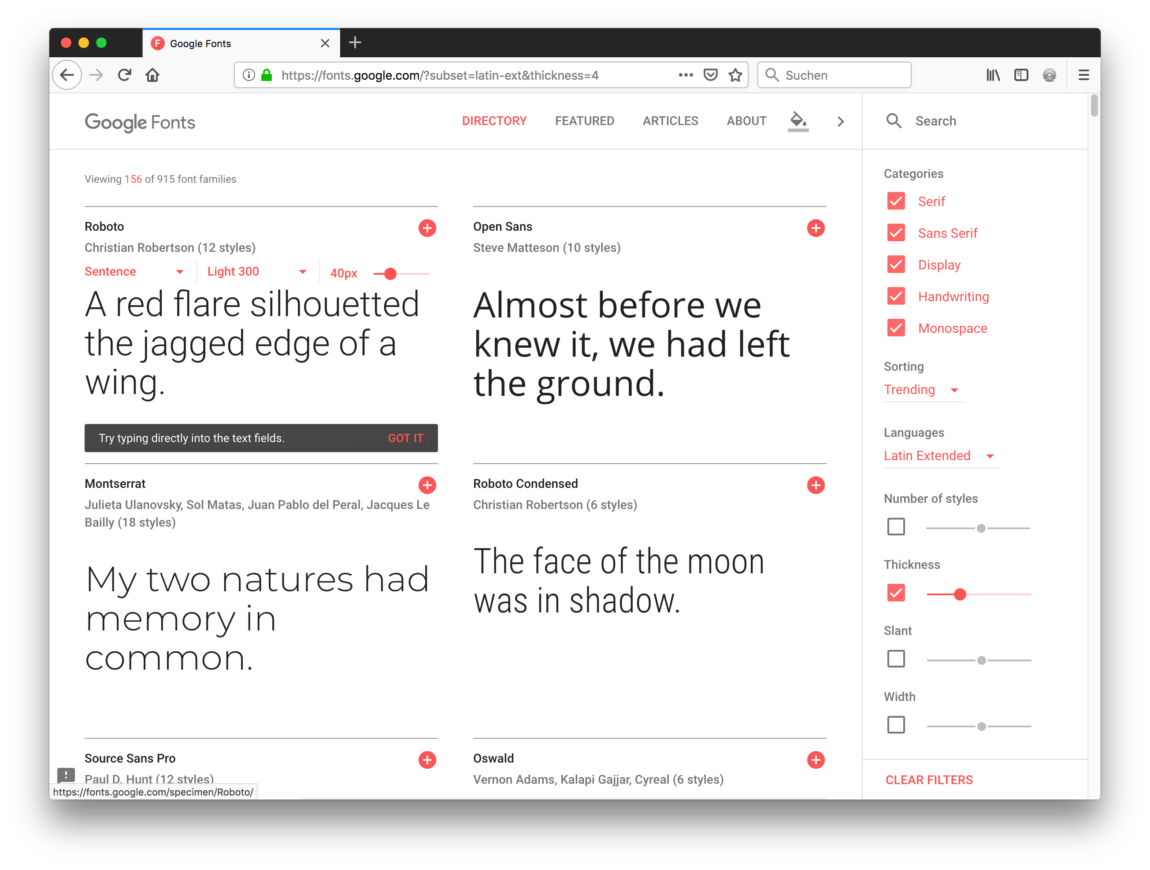Click CLEAR FILTERS
Viewport: 1150px width, 870px height.
[928, 780]
